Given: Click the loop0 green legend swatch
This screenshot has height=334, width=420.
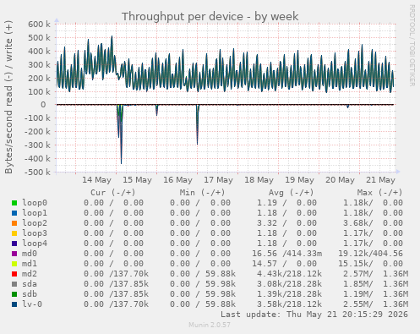Looking at the screenshot, I should click(x=14, y=203).
